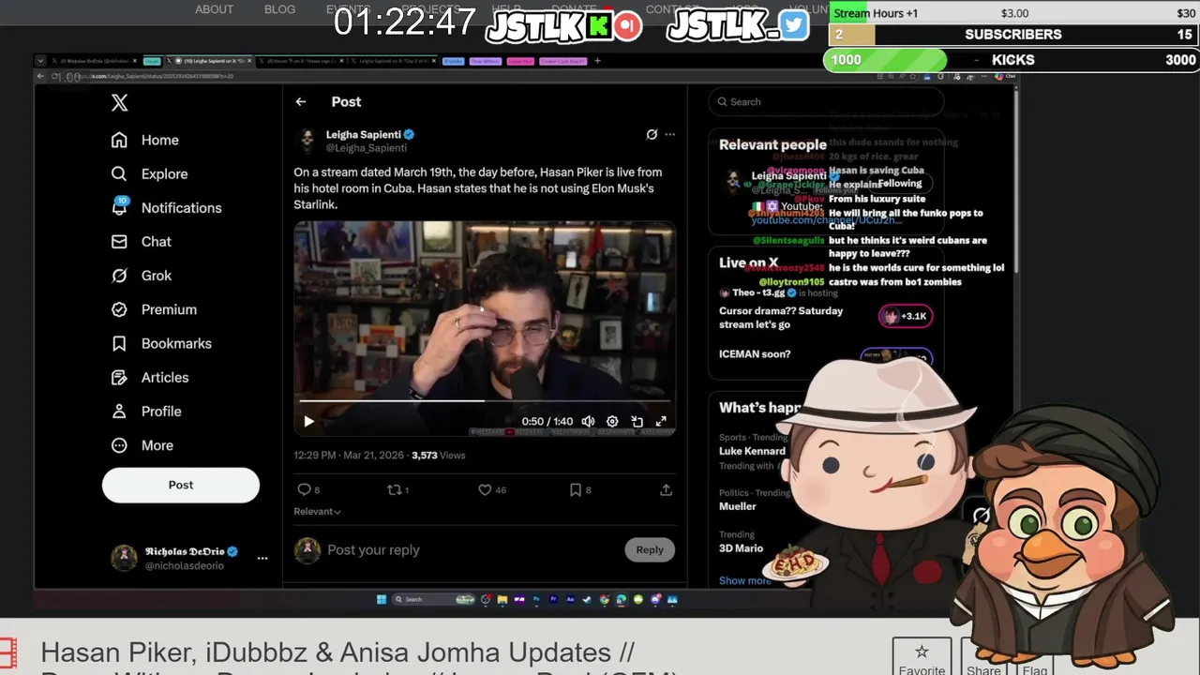Click the Show more trends link

pyautogui.click(x=745, y=580)
